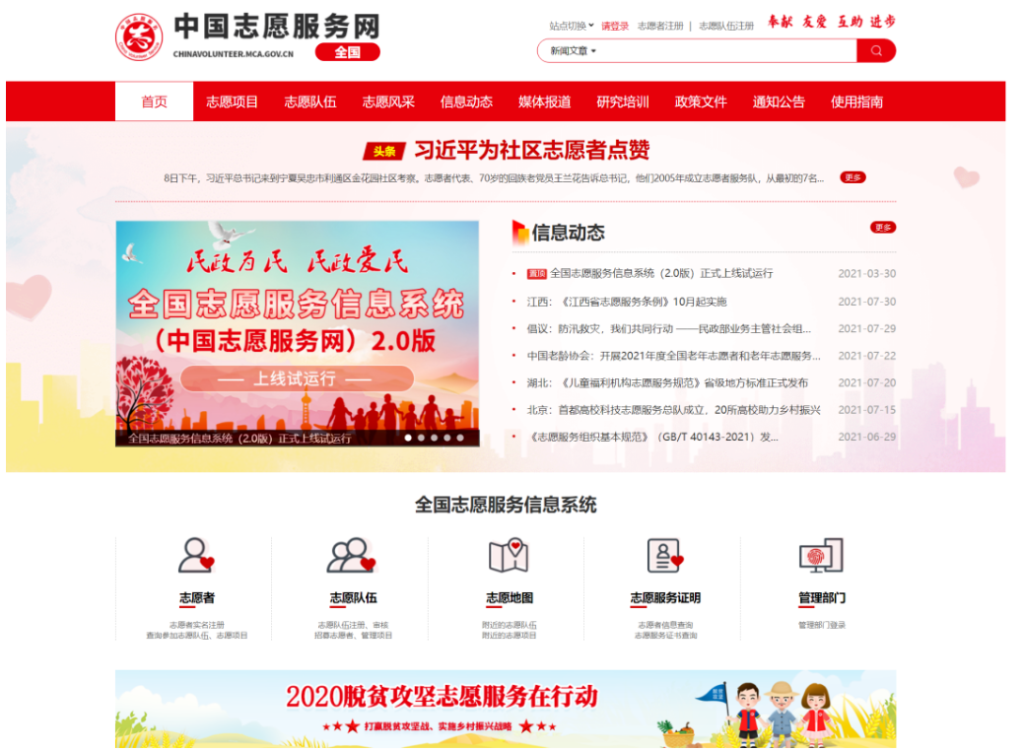Click the 志愿服务证明 label text

click(665, 597)
